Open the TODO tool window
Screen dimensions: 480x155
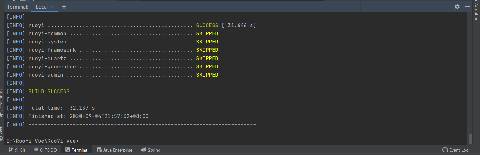point(45,150)
